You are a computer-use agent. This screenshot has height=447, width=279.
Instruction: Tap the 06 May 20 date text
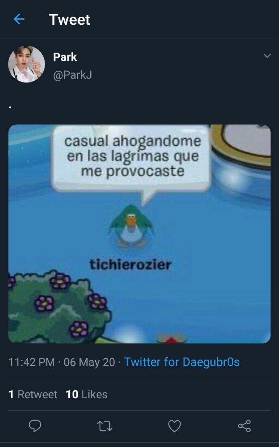89,362
